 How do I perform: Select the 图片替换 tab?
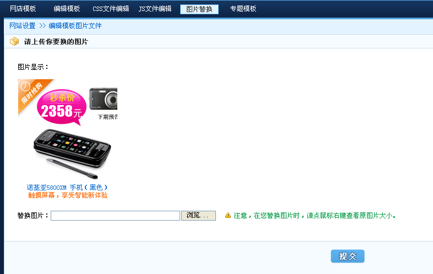point(199,9)
